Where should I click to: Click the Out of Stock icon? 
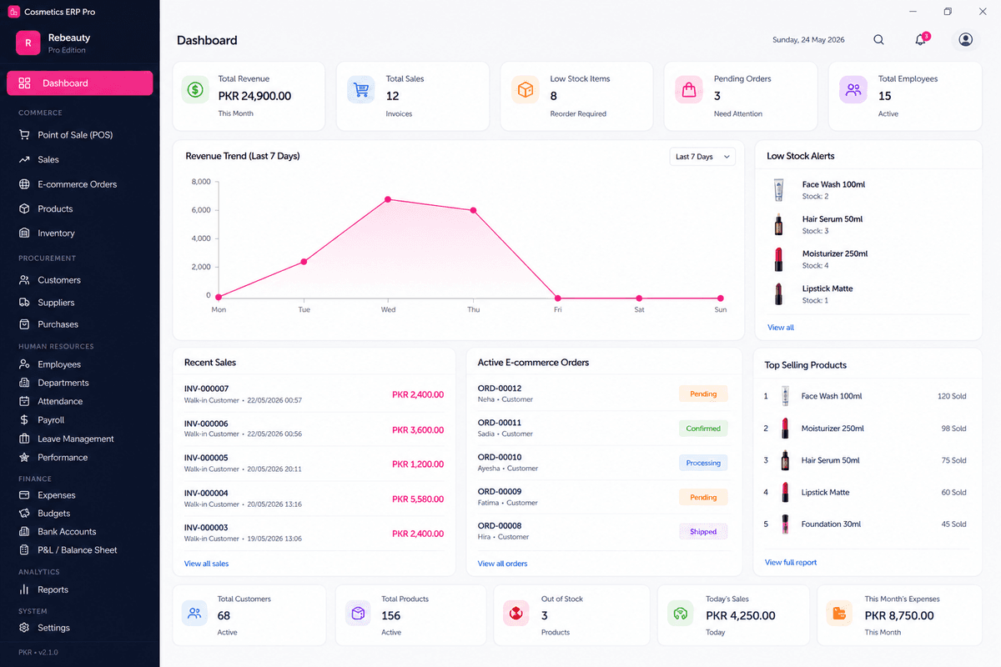(516, 614)
